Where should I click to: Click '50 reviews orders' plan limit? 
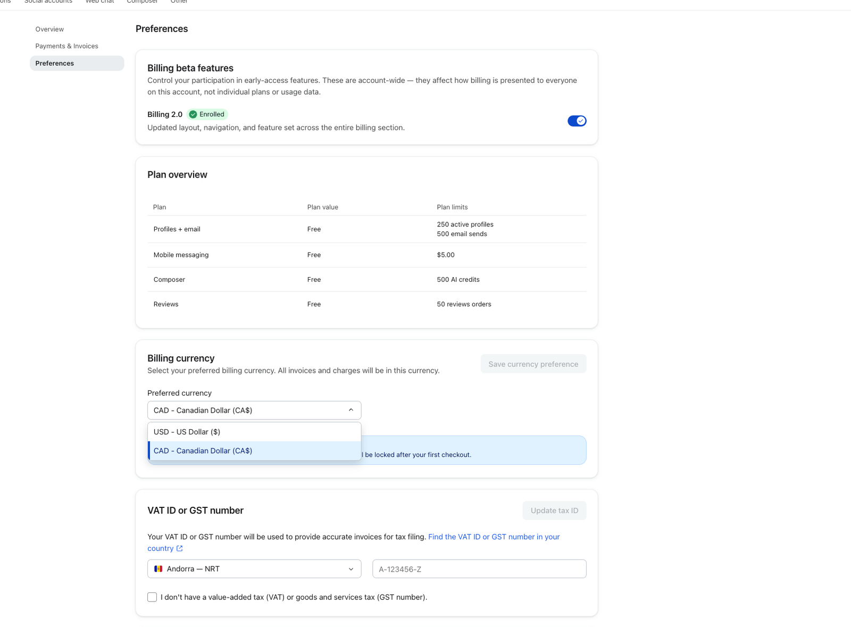coord(464,304)
